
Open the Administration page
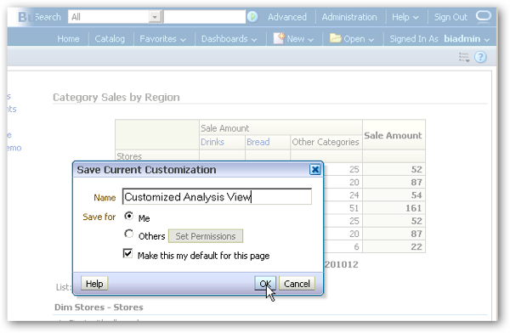click(349, 17)
